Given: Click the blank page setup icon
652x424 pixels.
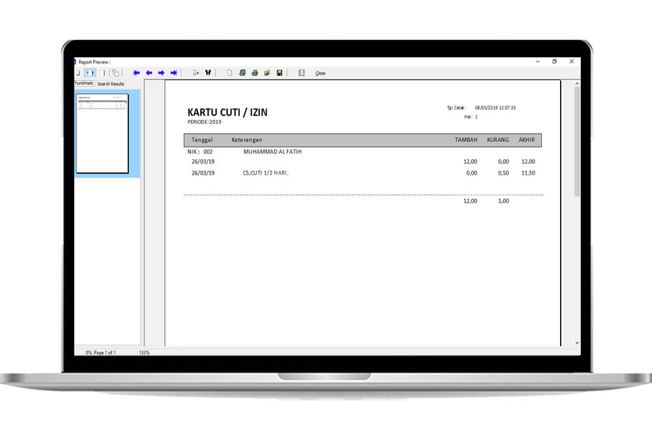Looking at the screenshot, I should (x=230, y=73).
